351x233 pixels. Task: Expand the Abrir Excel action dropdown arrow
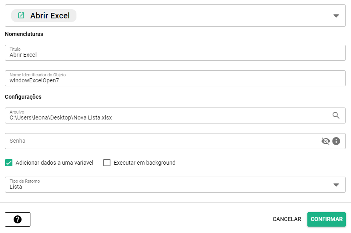(336, 16)
